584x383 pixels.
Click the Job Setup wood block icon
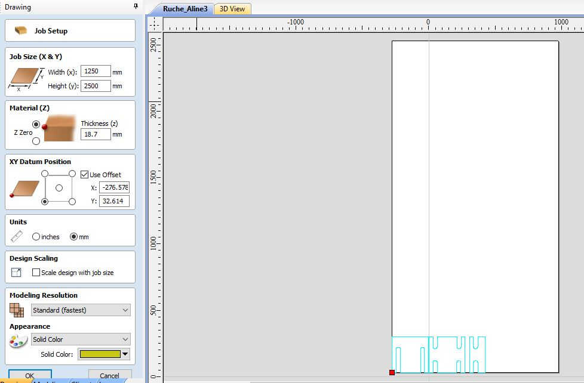(x=21, y=30)
